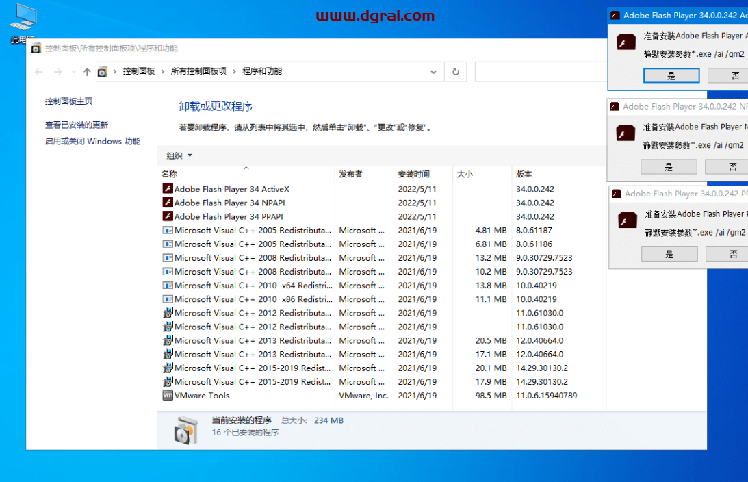The image size is (748, 482).
Task: Focus the search box in control panel
Action: (541, 72)
